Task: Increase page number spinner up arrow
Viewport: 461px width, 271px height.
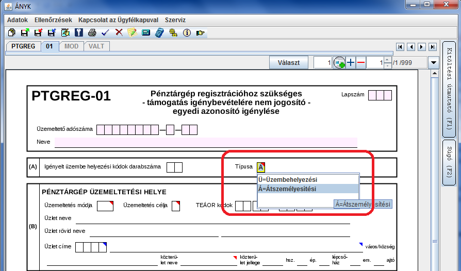Action: coord(388,60)
